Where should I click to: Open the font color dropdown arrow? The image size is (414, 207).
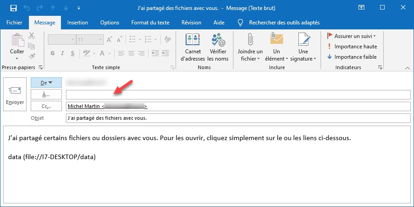point(109,53)
